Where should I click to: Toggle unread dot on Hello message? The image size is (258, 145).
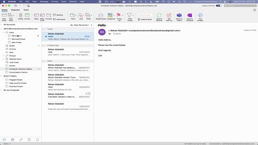tap(46, 36)
